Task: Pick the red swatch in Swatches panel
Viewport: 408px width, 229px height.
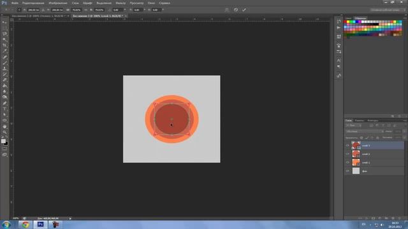Action: [x=346, y=22]
